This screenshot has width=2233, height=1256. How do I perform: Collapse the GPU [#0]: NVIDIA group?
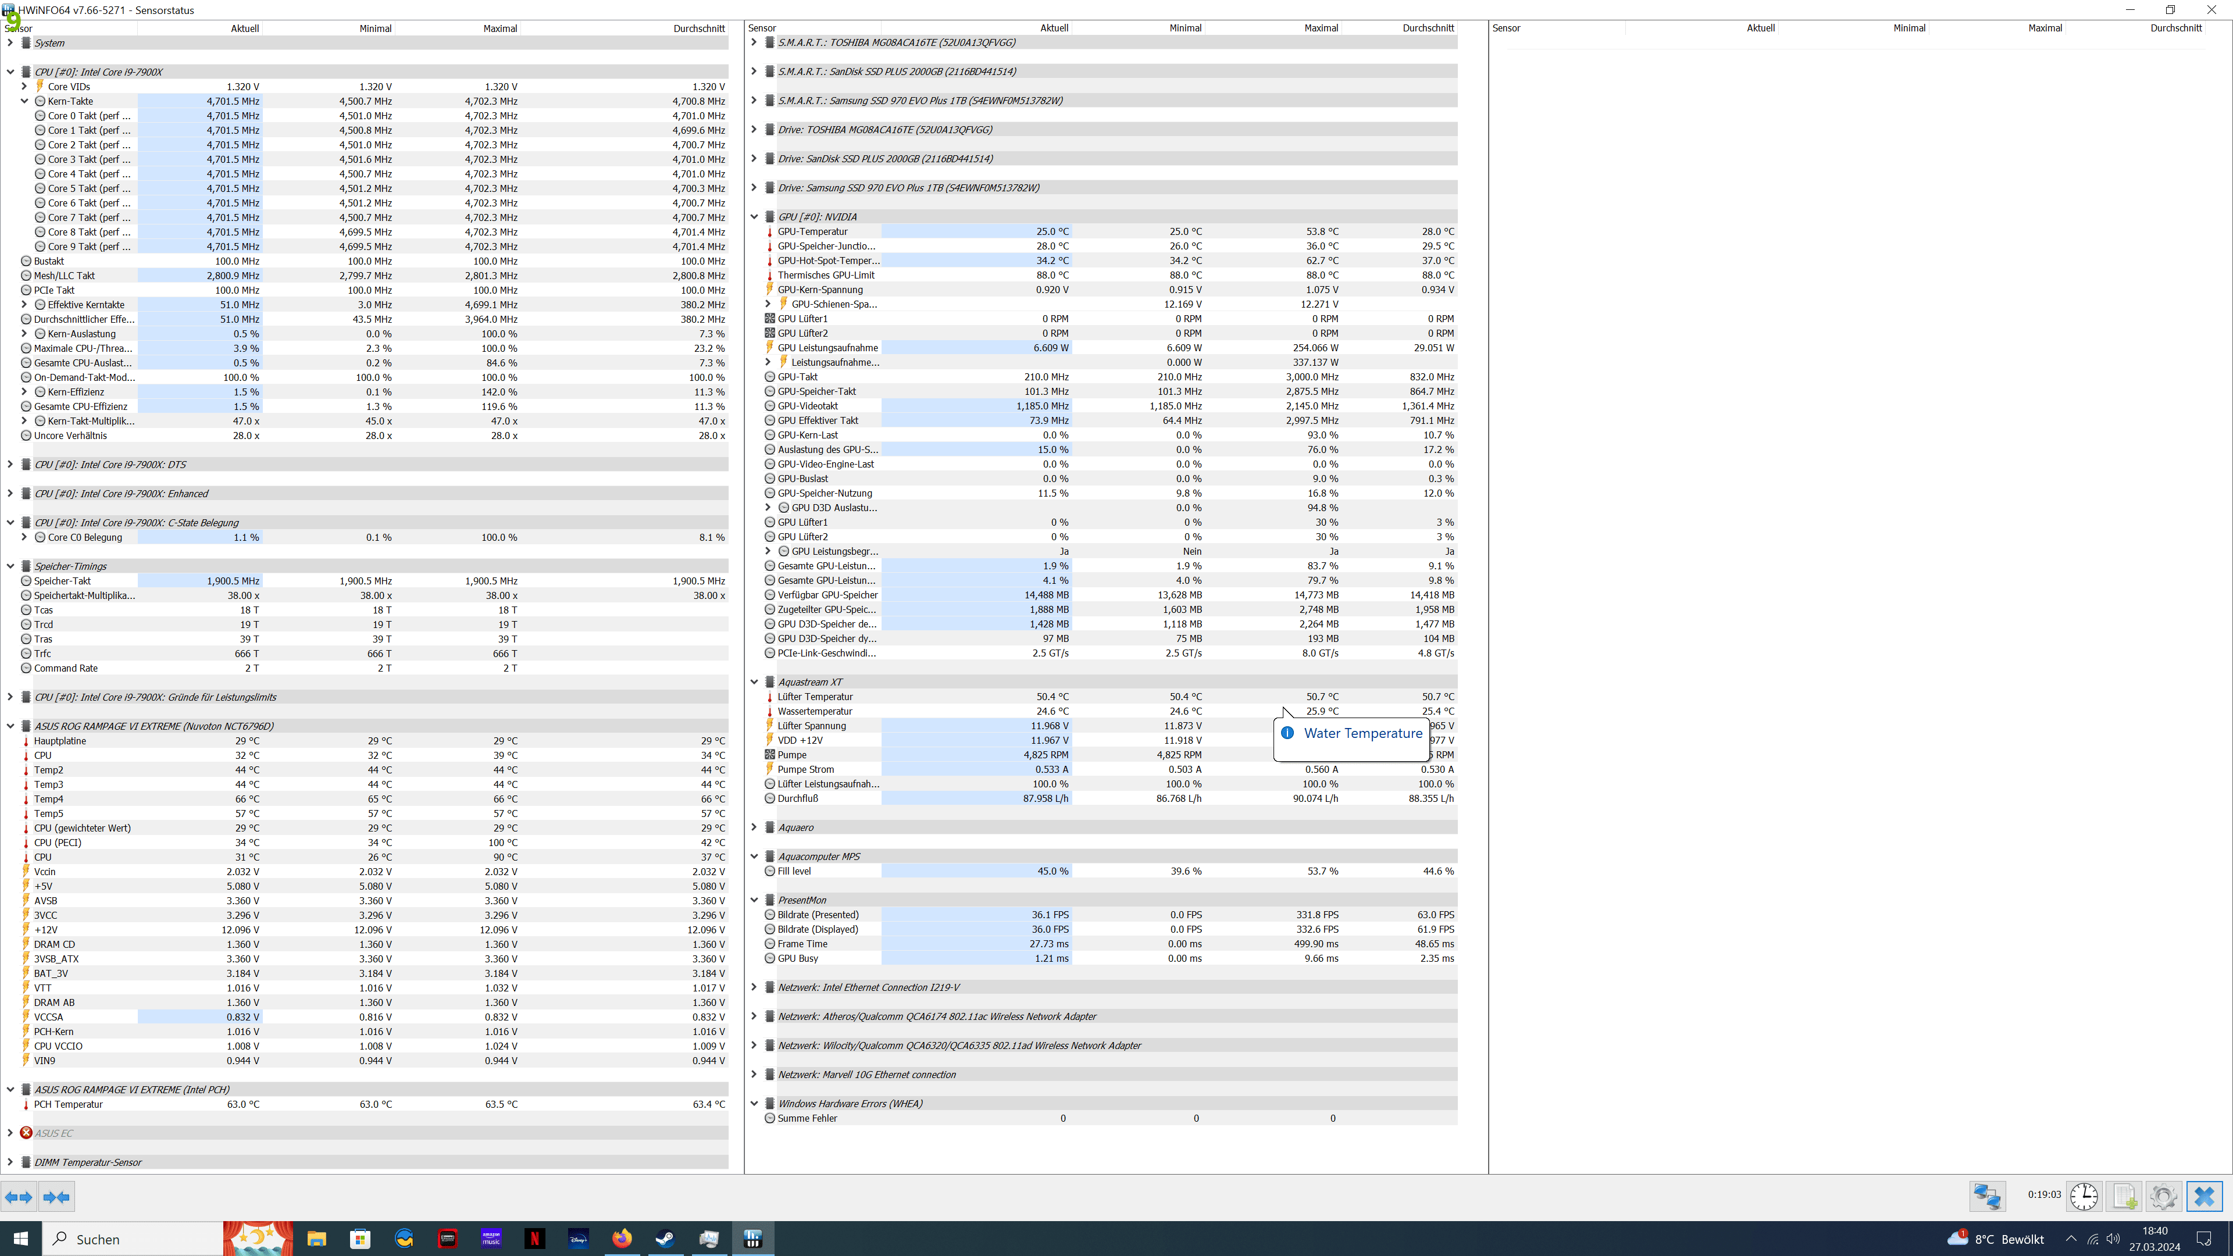754,217
